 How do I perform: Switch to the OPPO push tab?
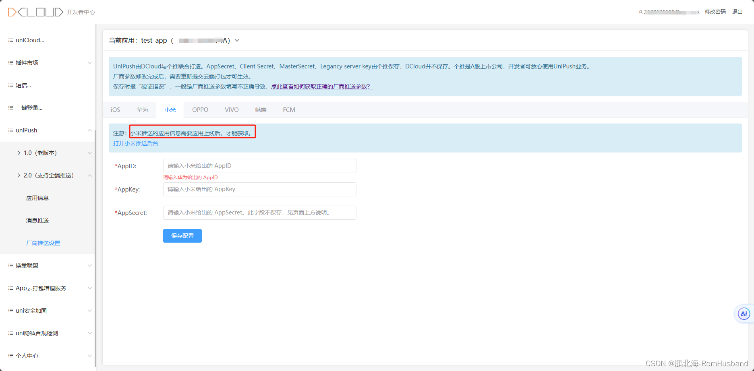(x=200, y=109)
